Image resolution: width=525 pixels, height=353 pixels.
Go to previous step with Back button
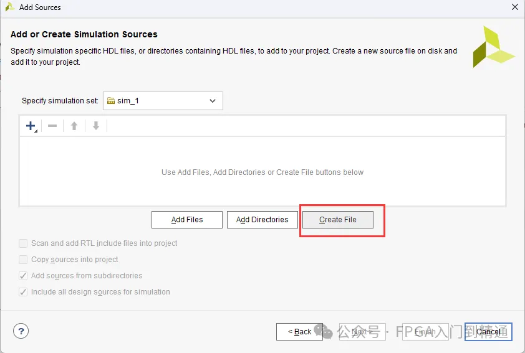299,332
